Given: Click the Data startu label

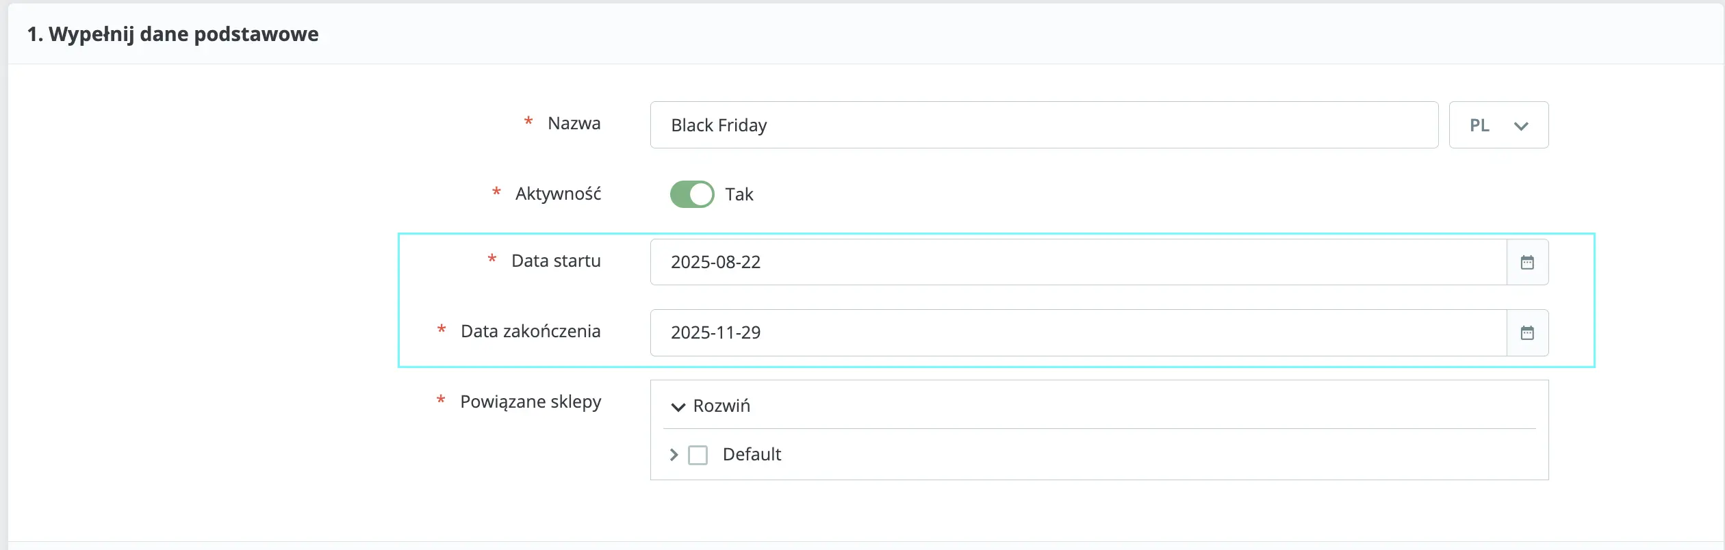Looking at the screenshot, I should point(556,261).
